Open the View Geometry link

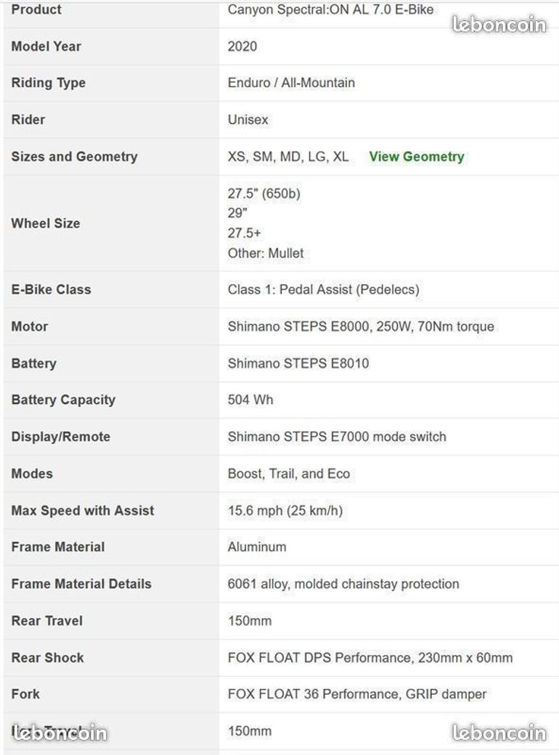click(x=417, y=157)
